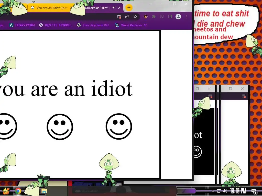Maximize the blank white popup window
The image size is (262, 196).
pyautogui.click(x=231, y=89)
